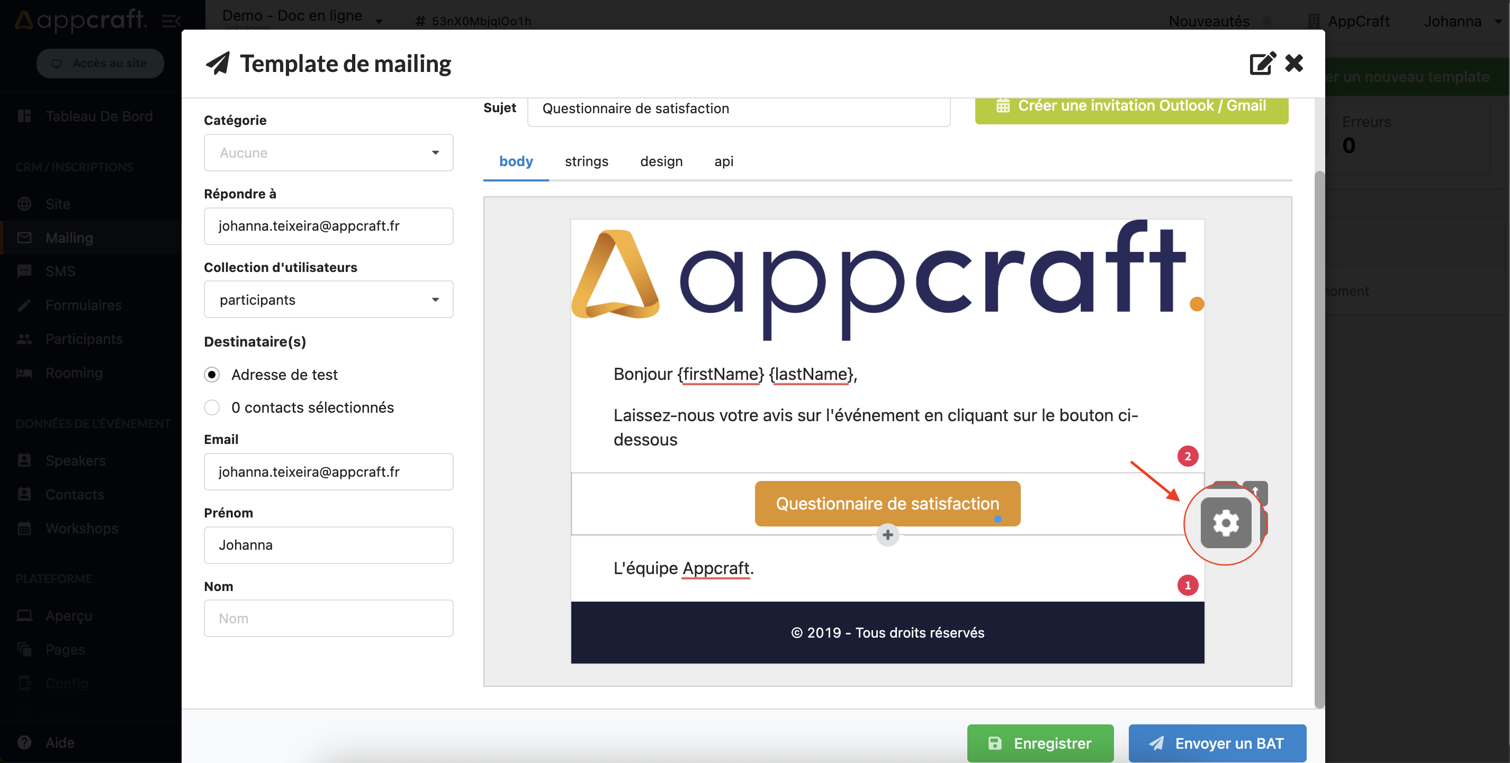This screenshot has width=1510, height=763.
Task: Click the modal vertical scrollbar
Action: (x=1319, y=440)
